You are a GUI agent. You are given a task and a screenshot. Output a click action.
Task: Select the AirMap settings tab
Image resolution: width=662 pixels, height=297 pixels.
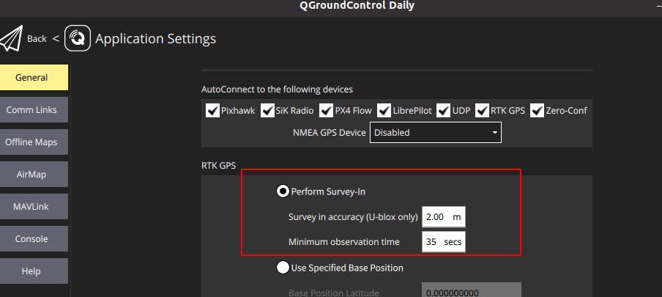coord(34,175)
